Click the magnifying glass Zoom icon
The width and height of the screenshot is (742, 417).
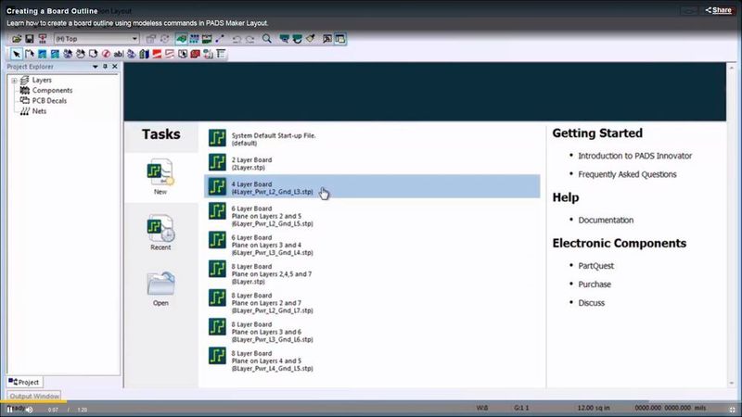click(267, 39)
